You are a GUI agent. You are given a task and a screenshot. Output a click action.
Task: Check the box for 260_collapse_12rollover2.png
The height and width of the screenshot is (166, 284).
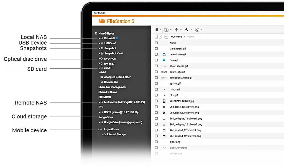(156, 124)
